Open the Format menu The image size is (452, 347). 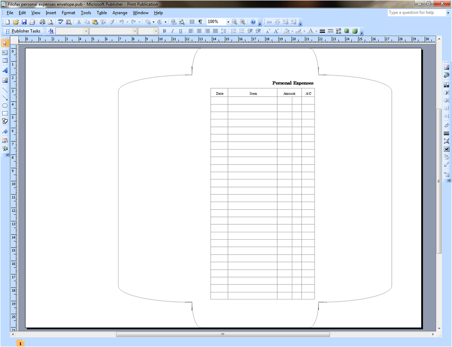[x=68, y=13]
